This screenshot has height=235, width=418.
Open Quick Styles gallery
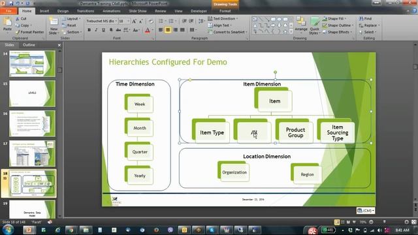314,26
